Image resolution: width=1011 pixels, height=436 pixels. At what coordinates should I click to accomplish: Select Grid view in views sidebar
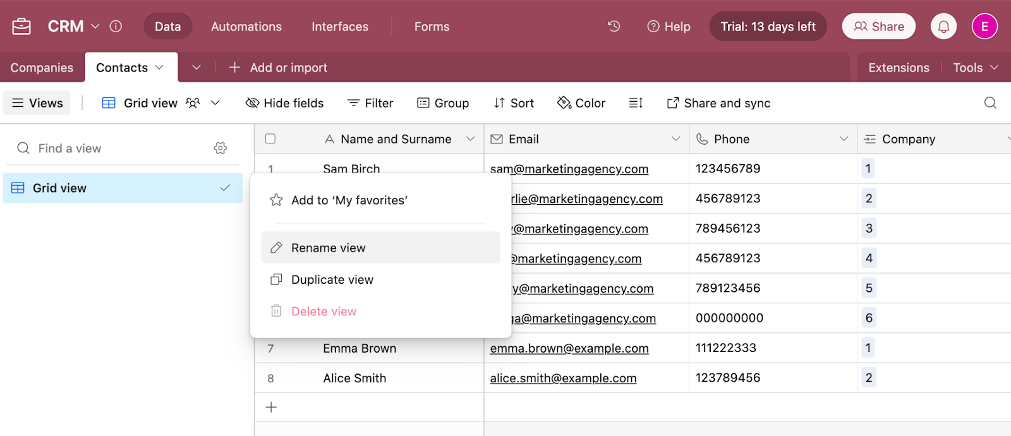[123, 188]
